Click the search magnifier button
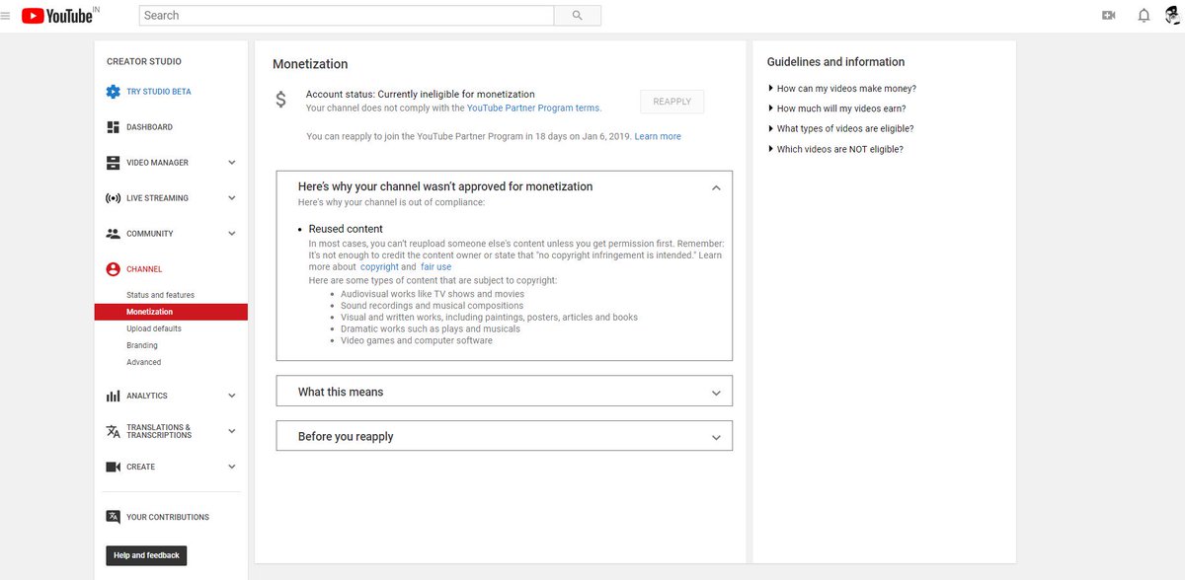The image size is (1185, 580). coord(577,16)
